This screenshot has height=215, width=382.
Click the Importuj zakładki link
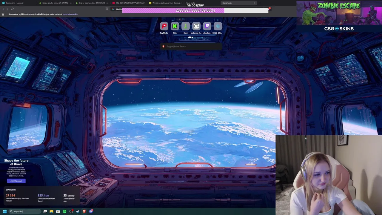tap(70, 14)
